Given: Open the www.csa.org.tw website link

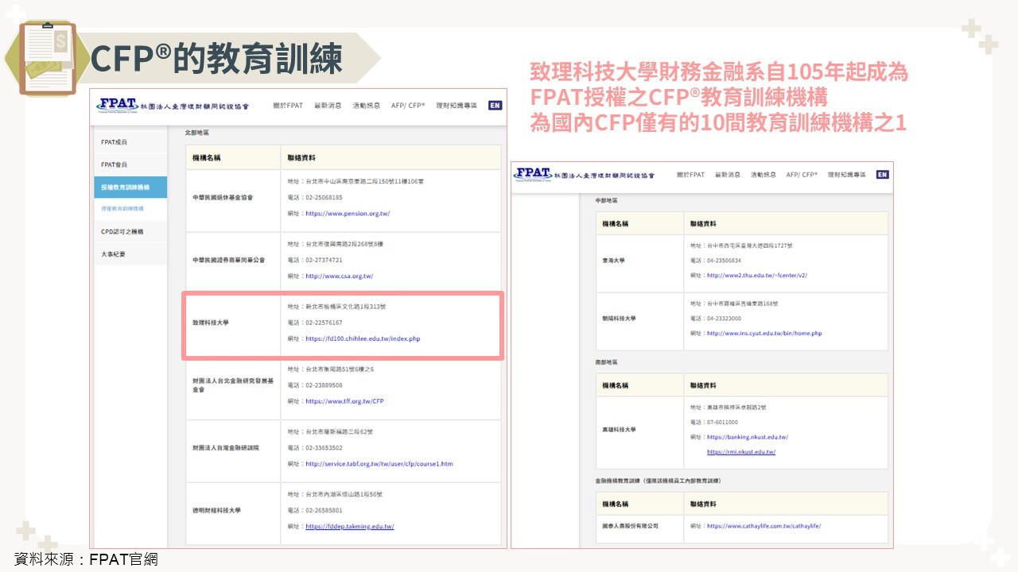Looking at the screenshot, I should click(339, 276).
